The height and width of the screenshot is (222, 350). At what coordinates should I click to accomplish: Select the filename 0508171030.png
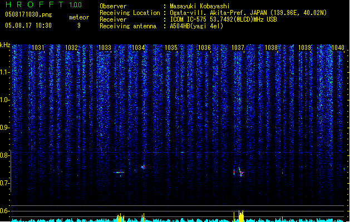click(28, 15)
